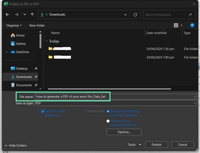The height and width of the screenshot is (153, 200).
Task: Go to Home in the navigation pane
Action: point(18,35)
